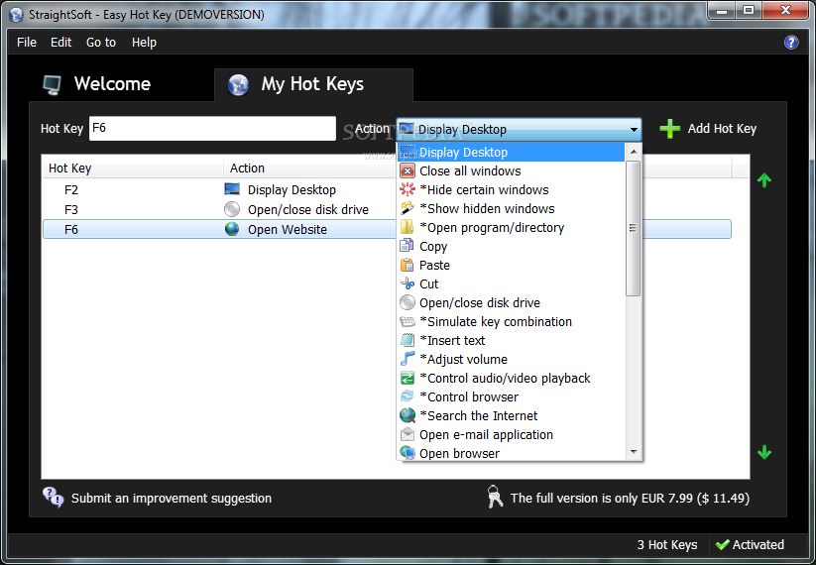Switch to the My Hot Keys tab

pos(313,84)
